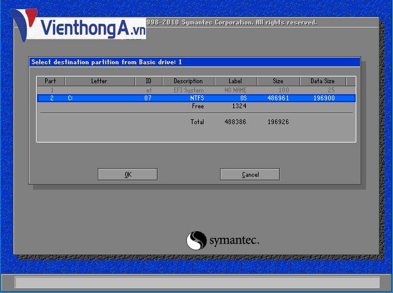Click the Free 1324 entry
393x293 pixels.
[x=219, y=106]
